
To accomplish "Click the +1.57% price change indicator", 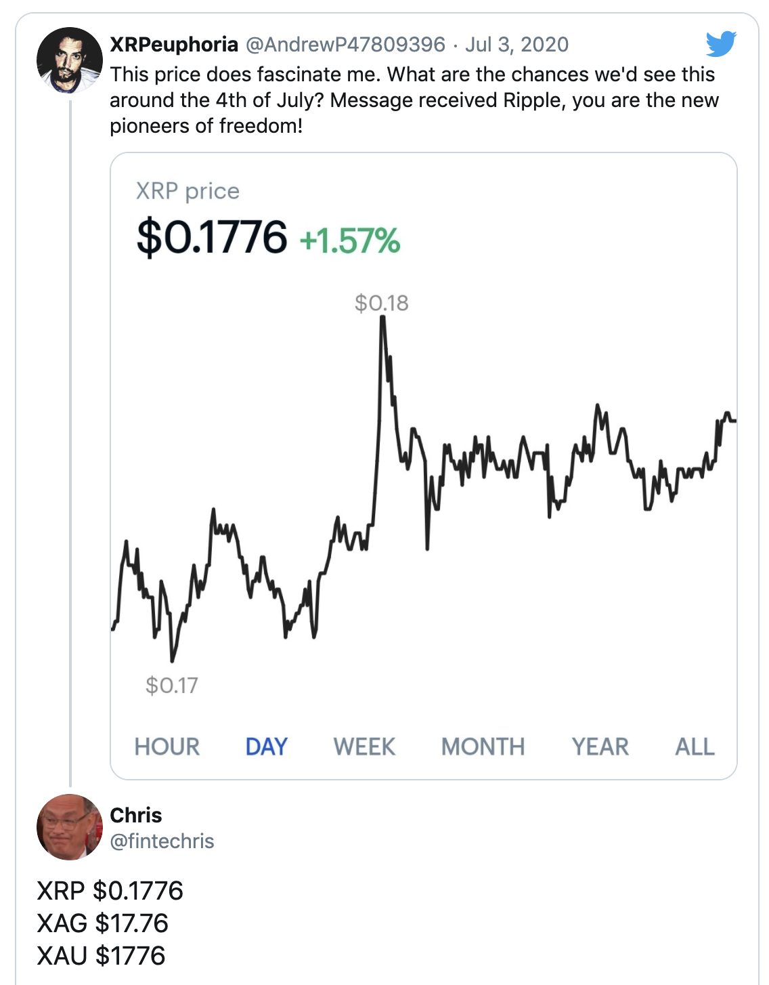I will click(350, 241).
